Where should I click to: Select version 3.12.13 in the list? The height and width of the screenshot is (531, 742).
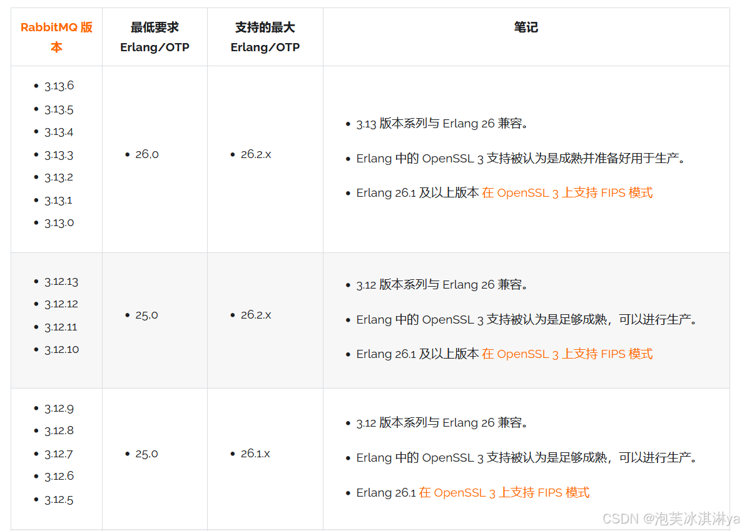(61, 282)
